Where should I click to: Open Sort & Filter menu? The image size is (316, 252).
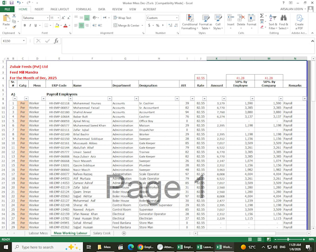pos(273,22)
